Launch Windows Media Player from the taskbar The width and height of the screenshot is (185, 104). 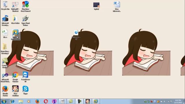29,101
